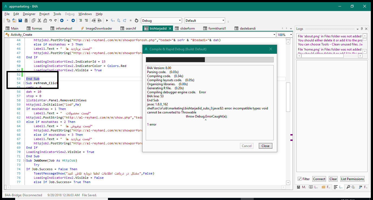Click the Navigate Forward arrow icon
373x200 pixels.
pyautogui.click(x=73, y=20)
